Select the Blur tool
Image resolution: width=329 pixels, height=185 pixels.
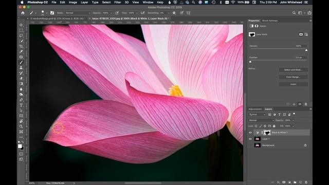coord(21,89)
